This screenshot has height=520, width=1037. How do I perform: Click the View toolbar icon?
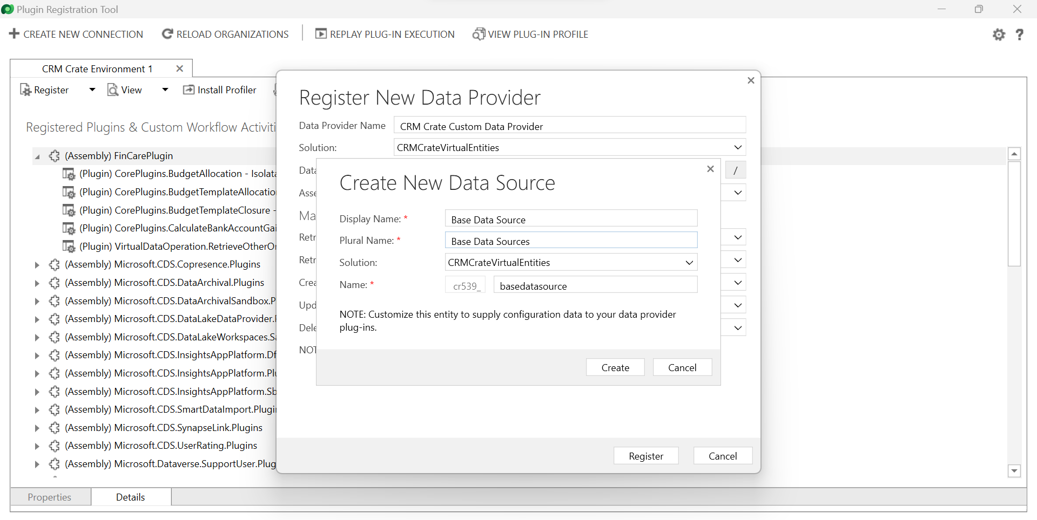point(112,90)
